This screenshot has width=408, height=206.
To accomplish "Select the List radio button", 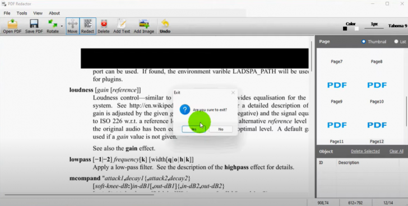I will (x=396, y=41).
